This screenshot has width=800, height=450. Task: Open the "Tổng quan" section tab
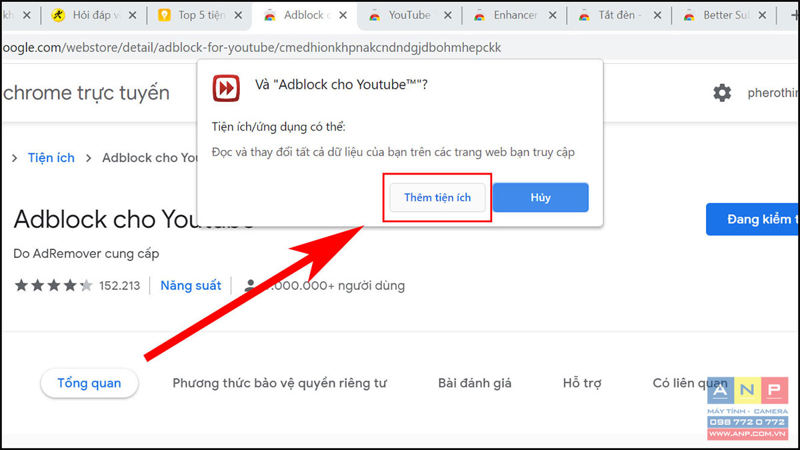click(89, 383)
